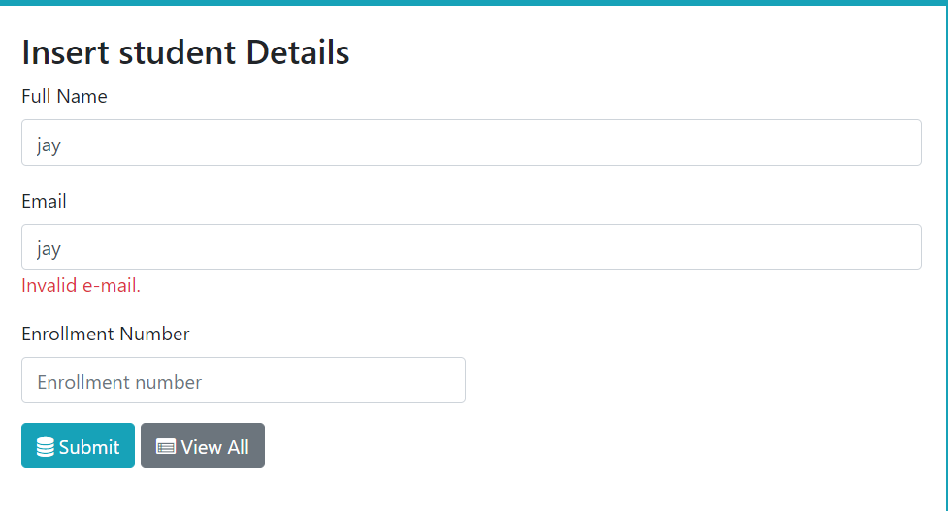Click the Enrollment Number label
The width and height of the screenshot is (948, 511).
pos(106,334)
